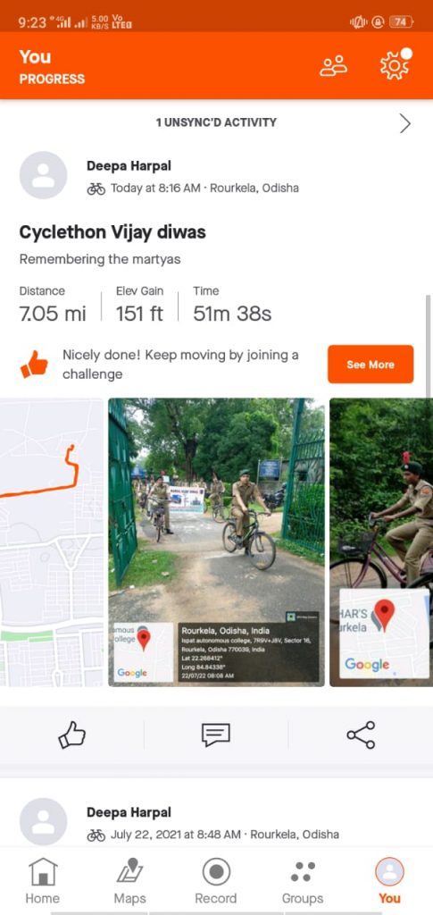
Task: Give kudos with thumbs-up icon
Action: pyautogui.click(x=71, y=735)
